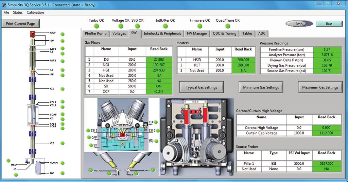The width and height of the screenshot is (348, 182).
Task: Edit the SX gas flow input 500.0
Action: pyautogui.click(x=132, y=86)
